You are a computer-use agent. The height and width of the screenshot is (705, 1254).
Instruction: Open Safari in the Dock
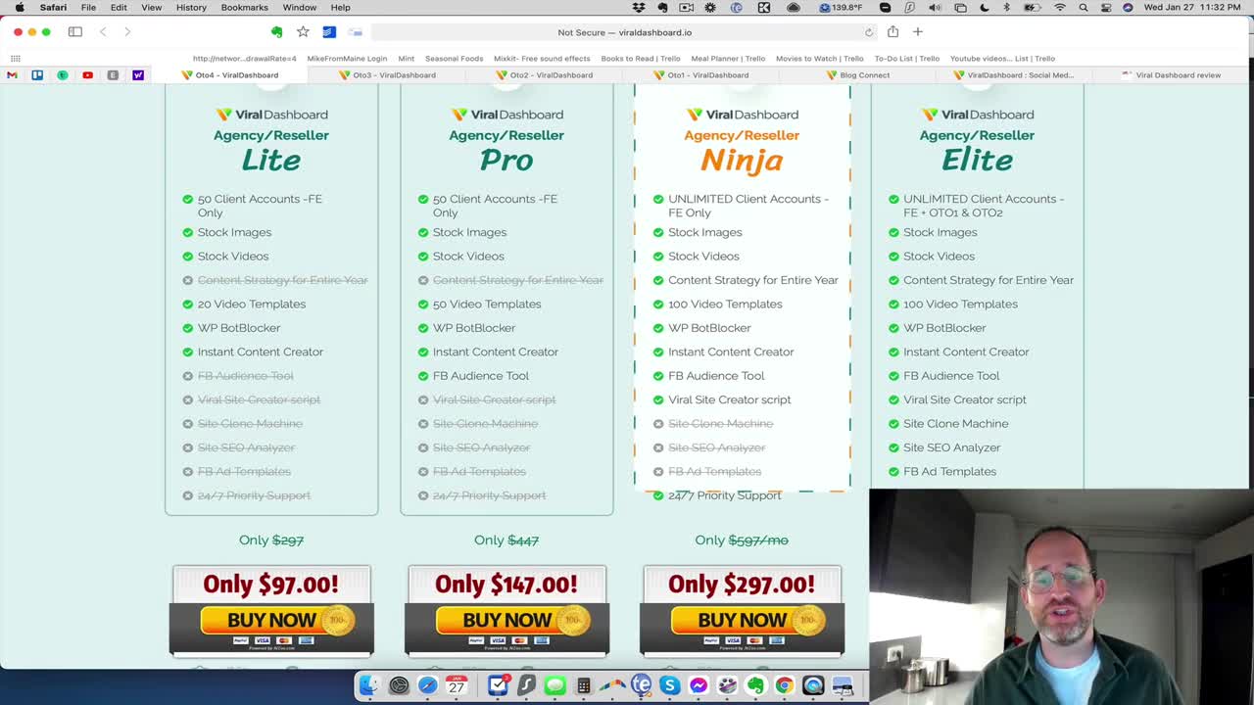click(x=427, y=685)
